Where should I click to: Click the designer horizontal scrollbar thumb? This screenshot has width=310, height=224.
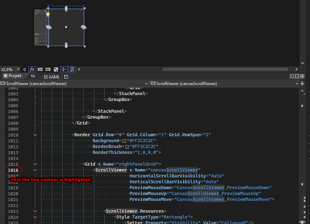click(225, 69)
